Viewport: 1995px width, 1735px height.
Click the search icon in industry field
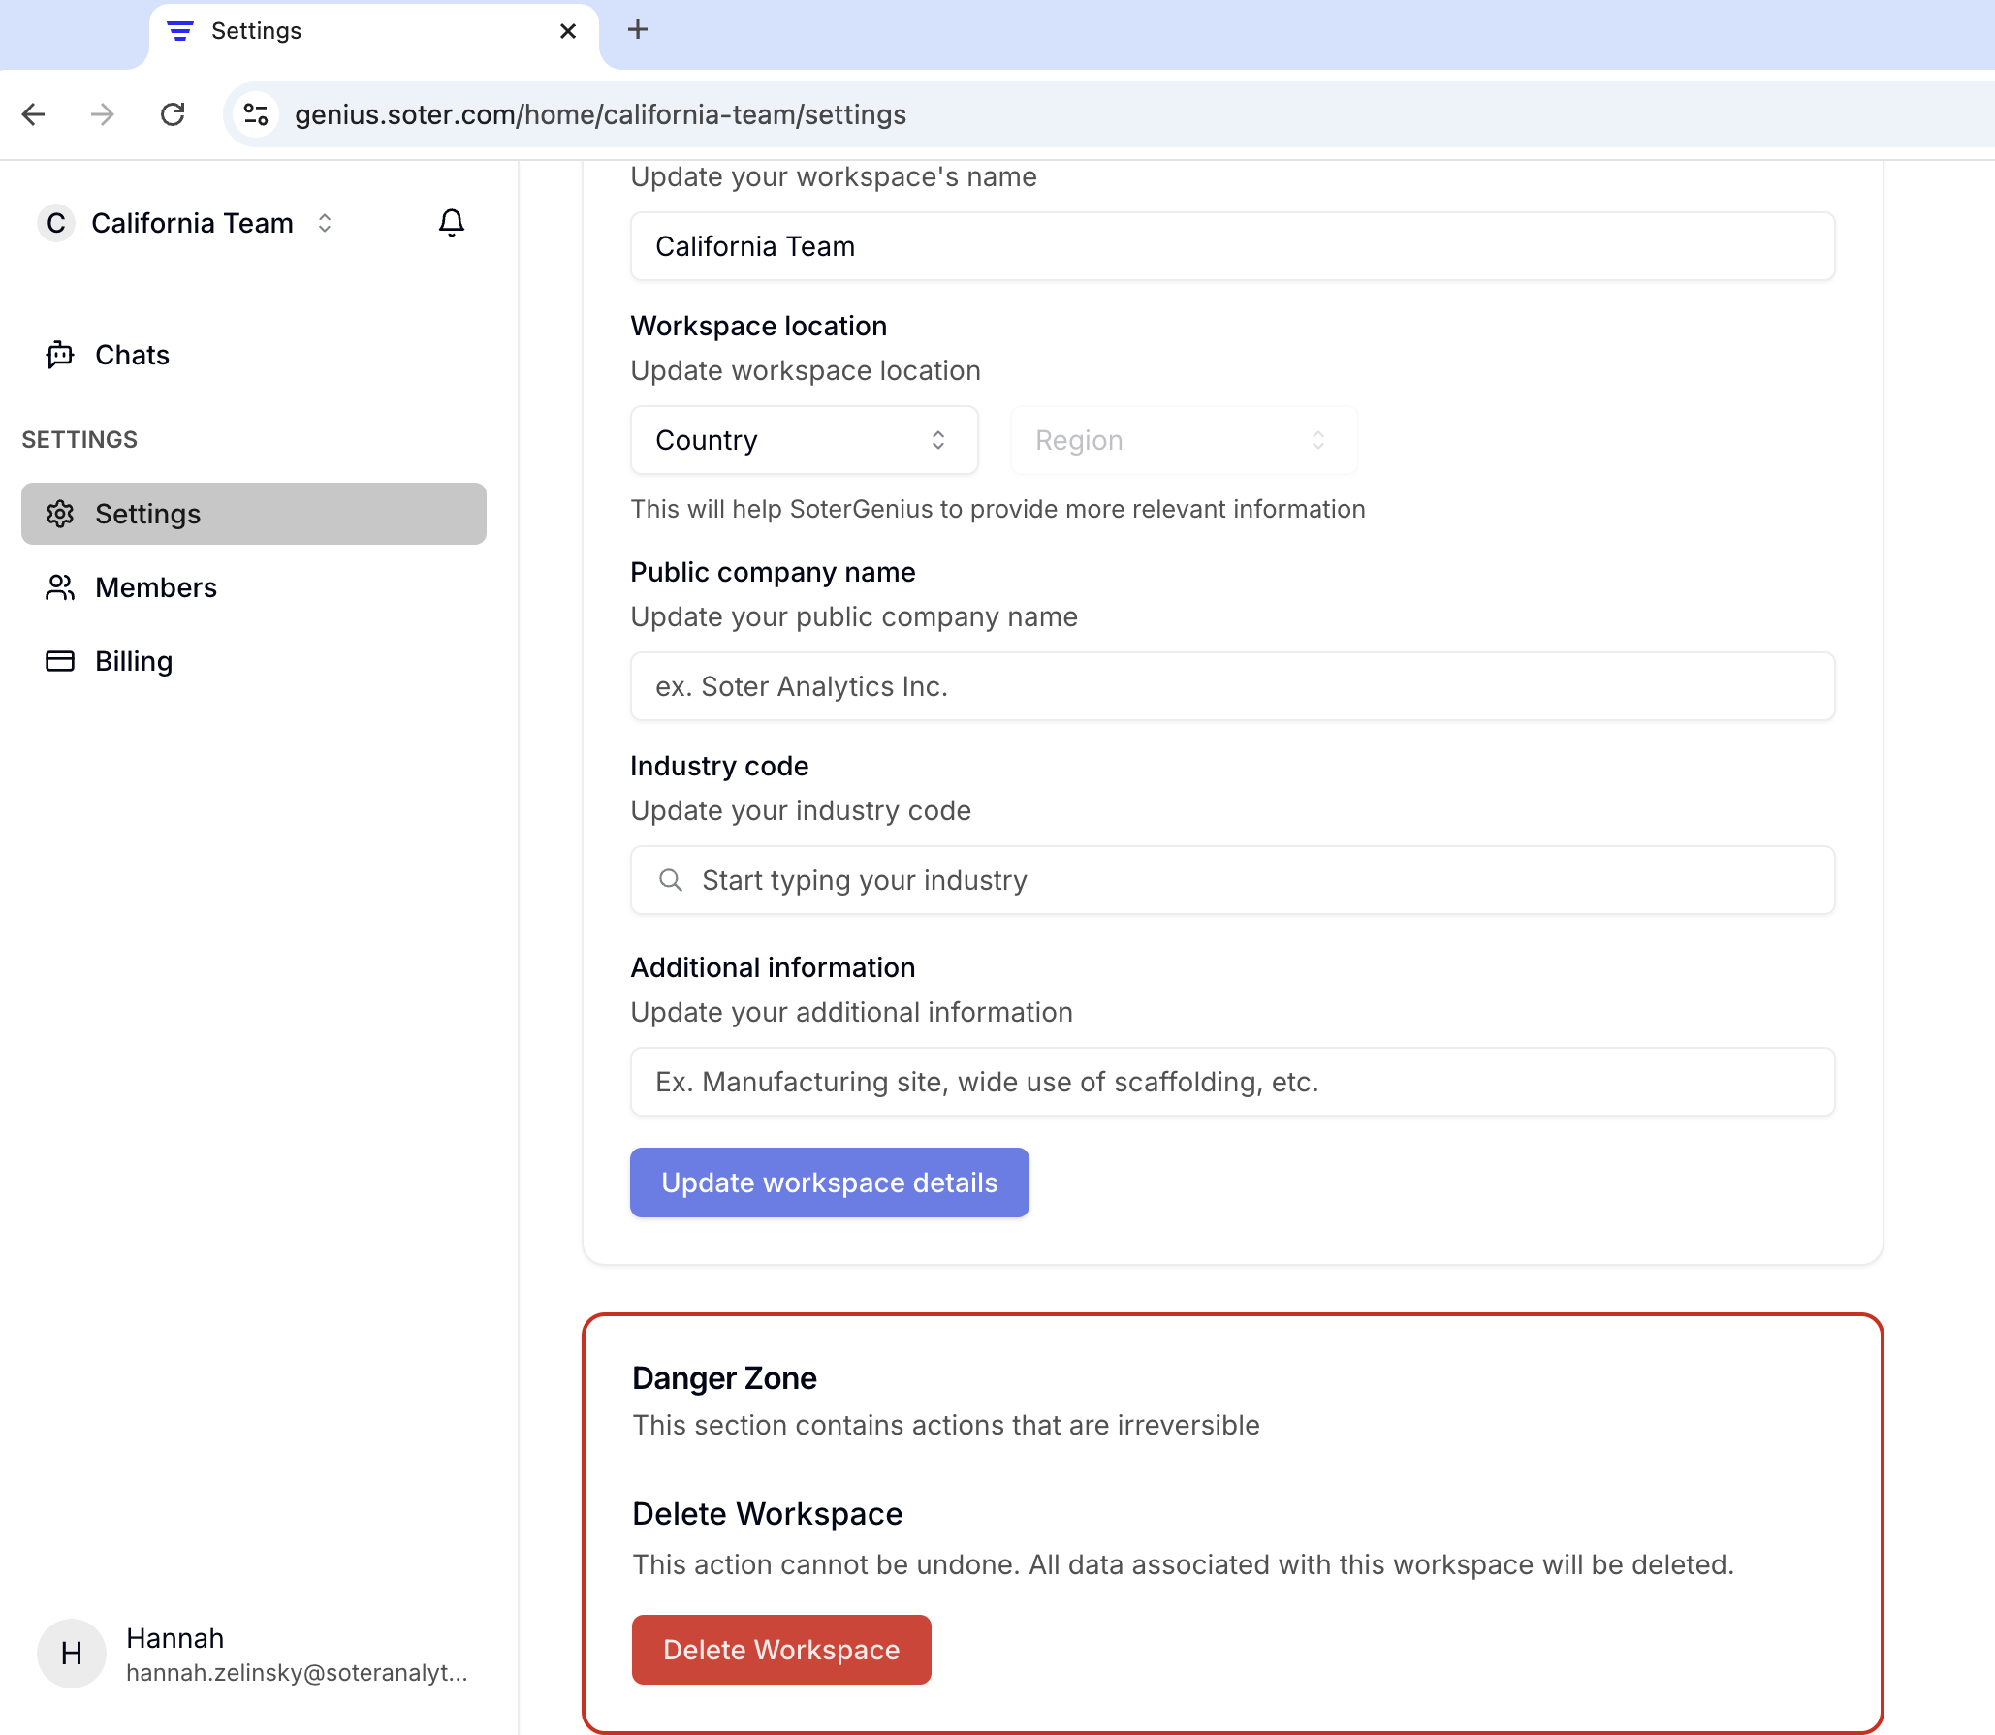pyautogui.click(x=671, y=880)
